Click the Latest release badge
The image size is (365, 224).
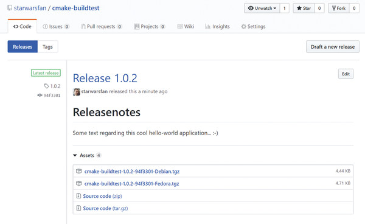(x=46, y=73)
